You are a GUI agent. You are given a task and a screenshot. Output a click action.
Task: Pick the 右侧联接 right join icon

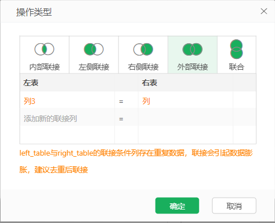(143, 49)
